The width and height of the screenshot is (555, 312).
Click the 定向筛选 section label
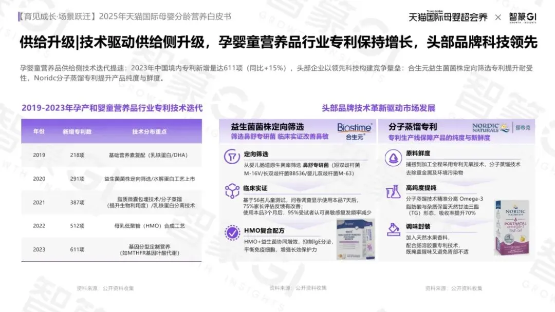pyautogui.click(x=256, y=154)
